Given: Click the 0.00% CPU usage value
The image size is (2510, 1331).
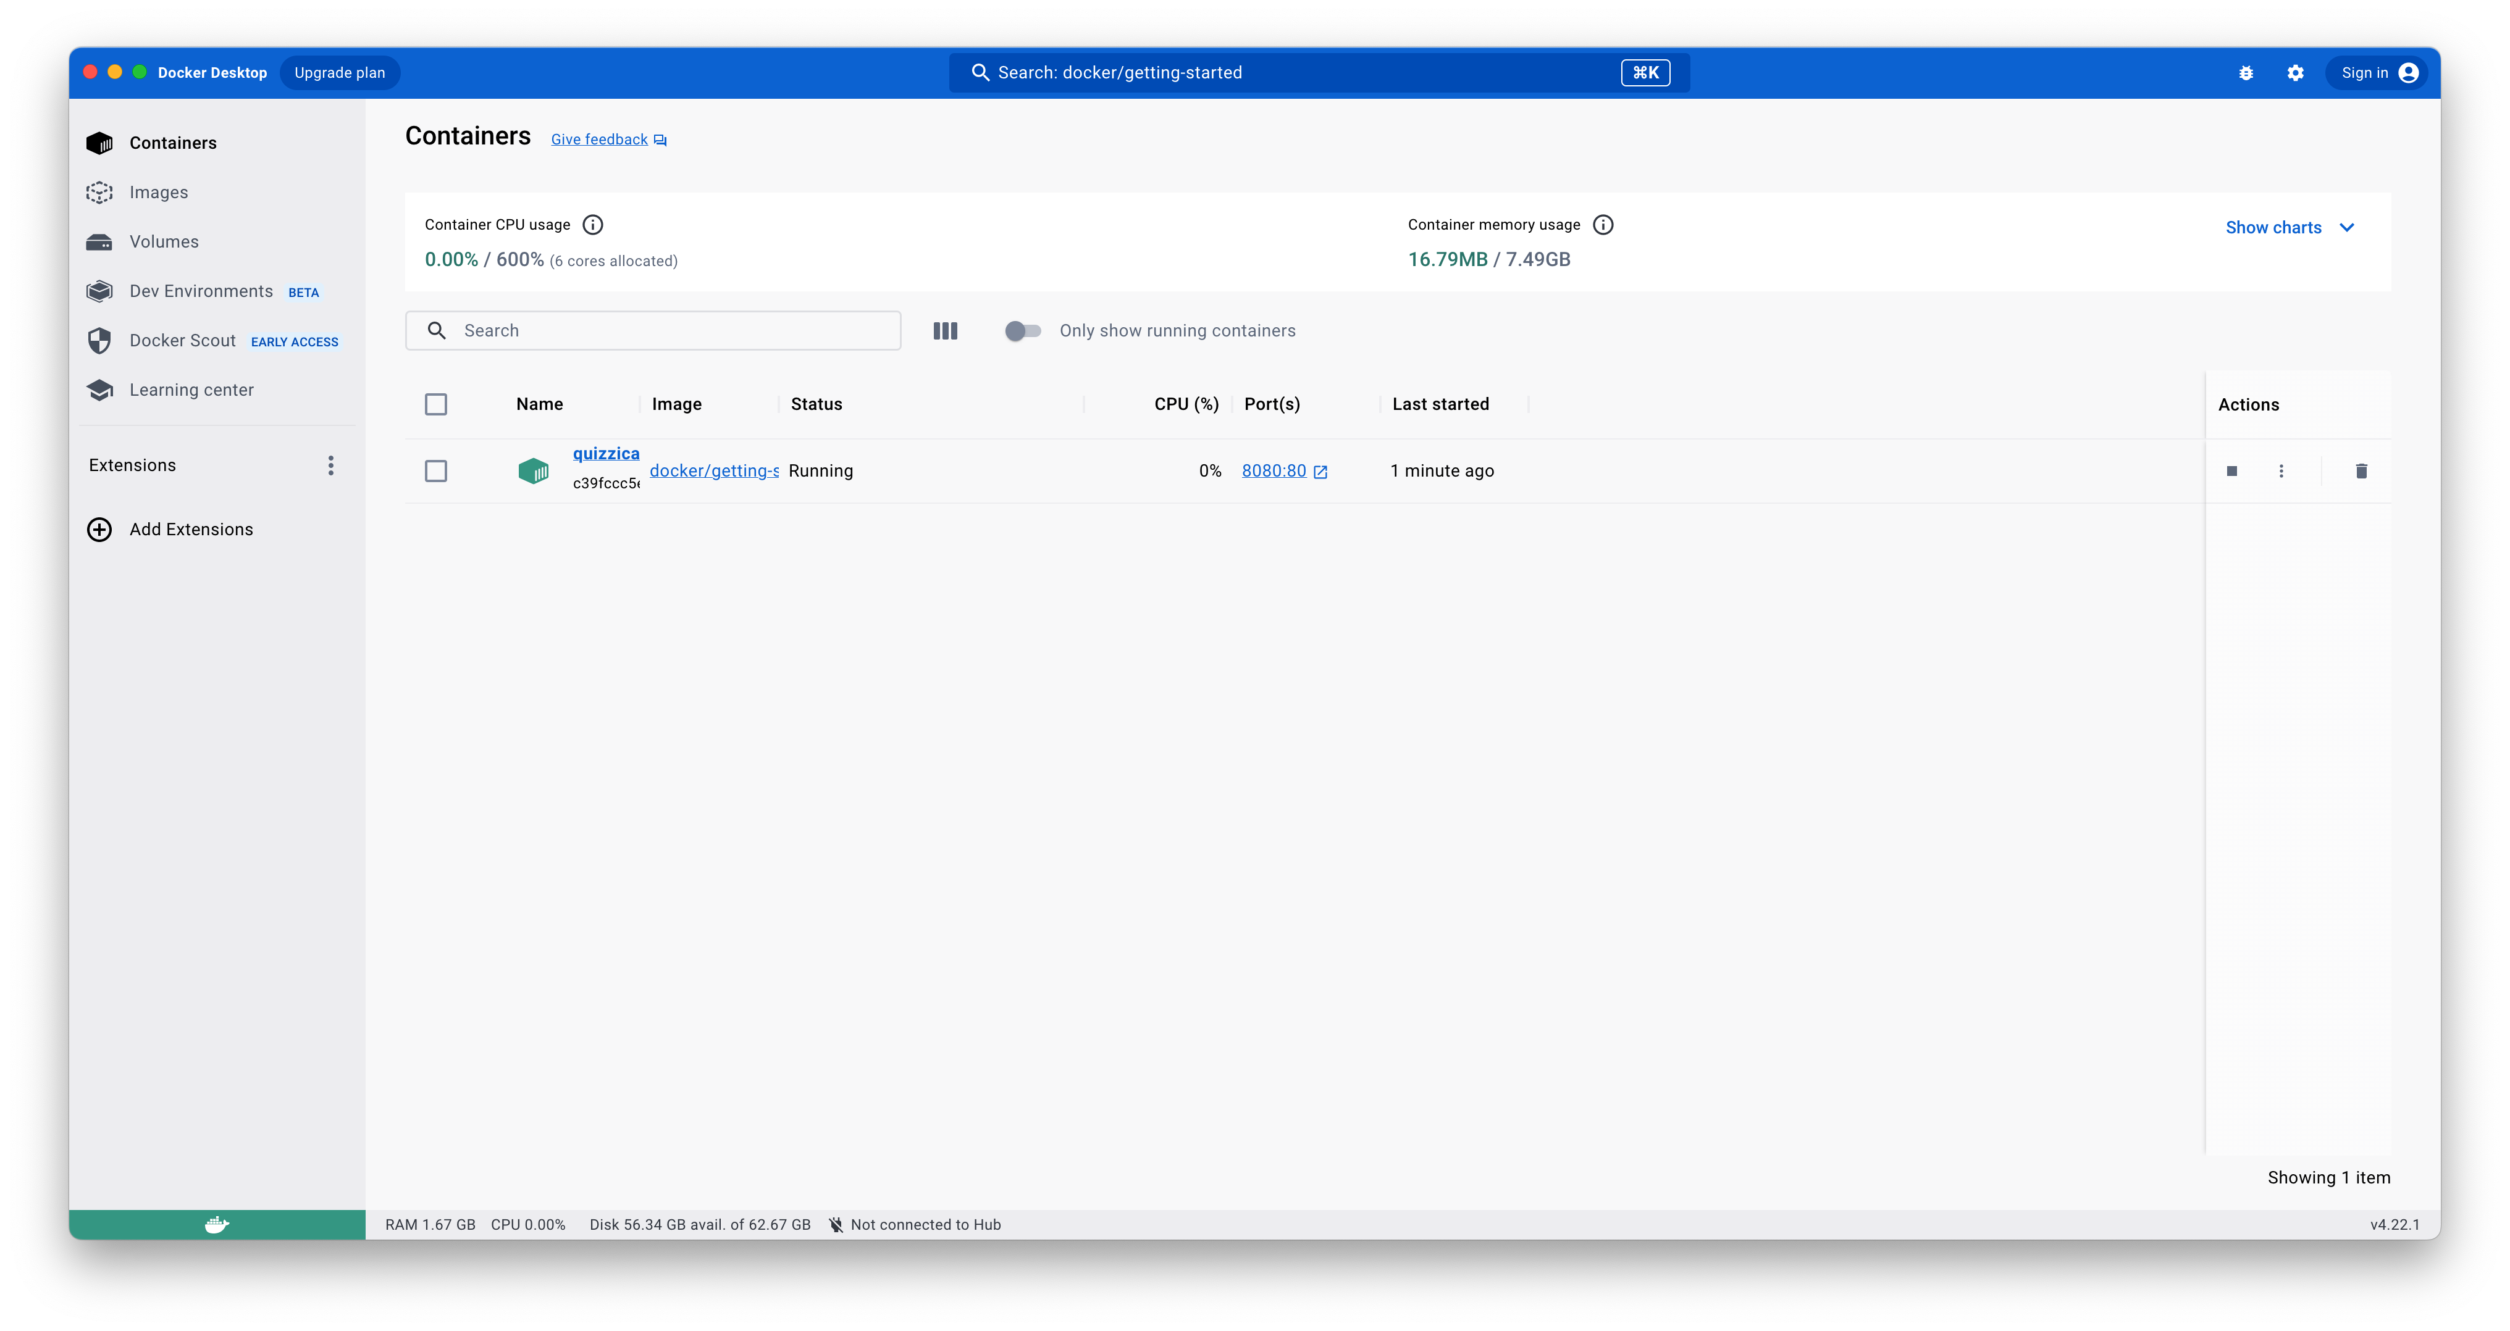Looking at the screenshot, I should pyautogui.click(x=451, y=259).
